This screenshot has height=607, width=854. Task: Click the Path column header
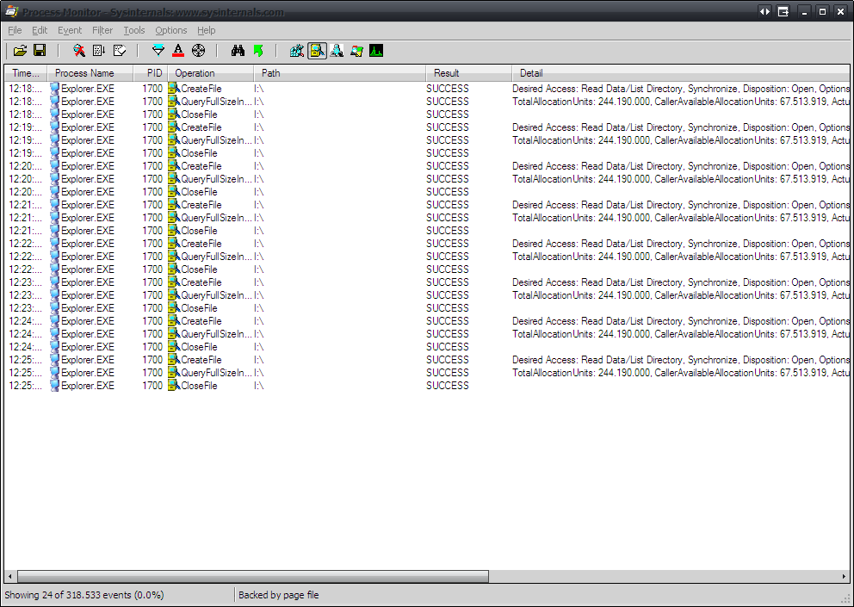340,73
